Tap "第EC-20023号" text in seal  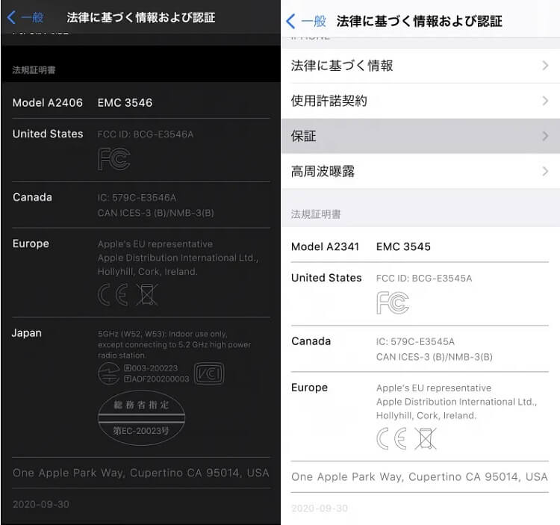coord(141,431)
